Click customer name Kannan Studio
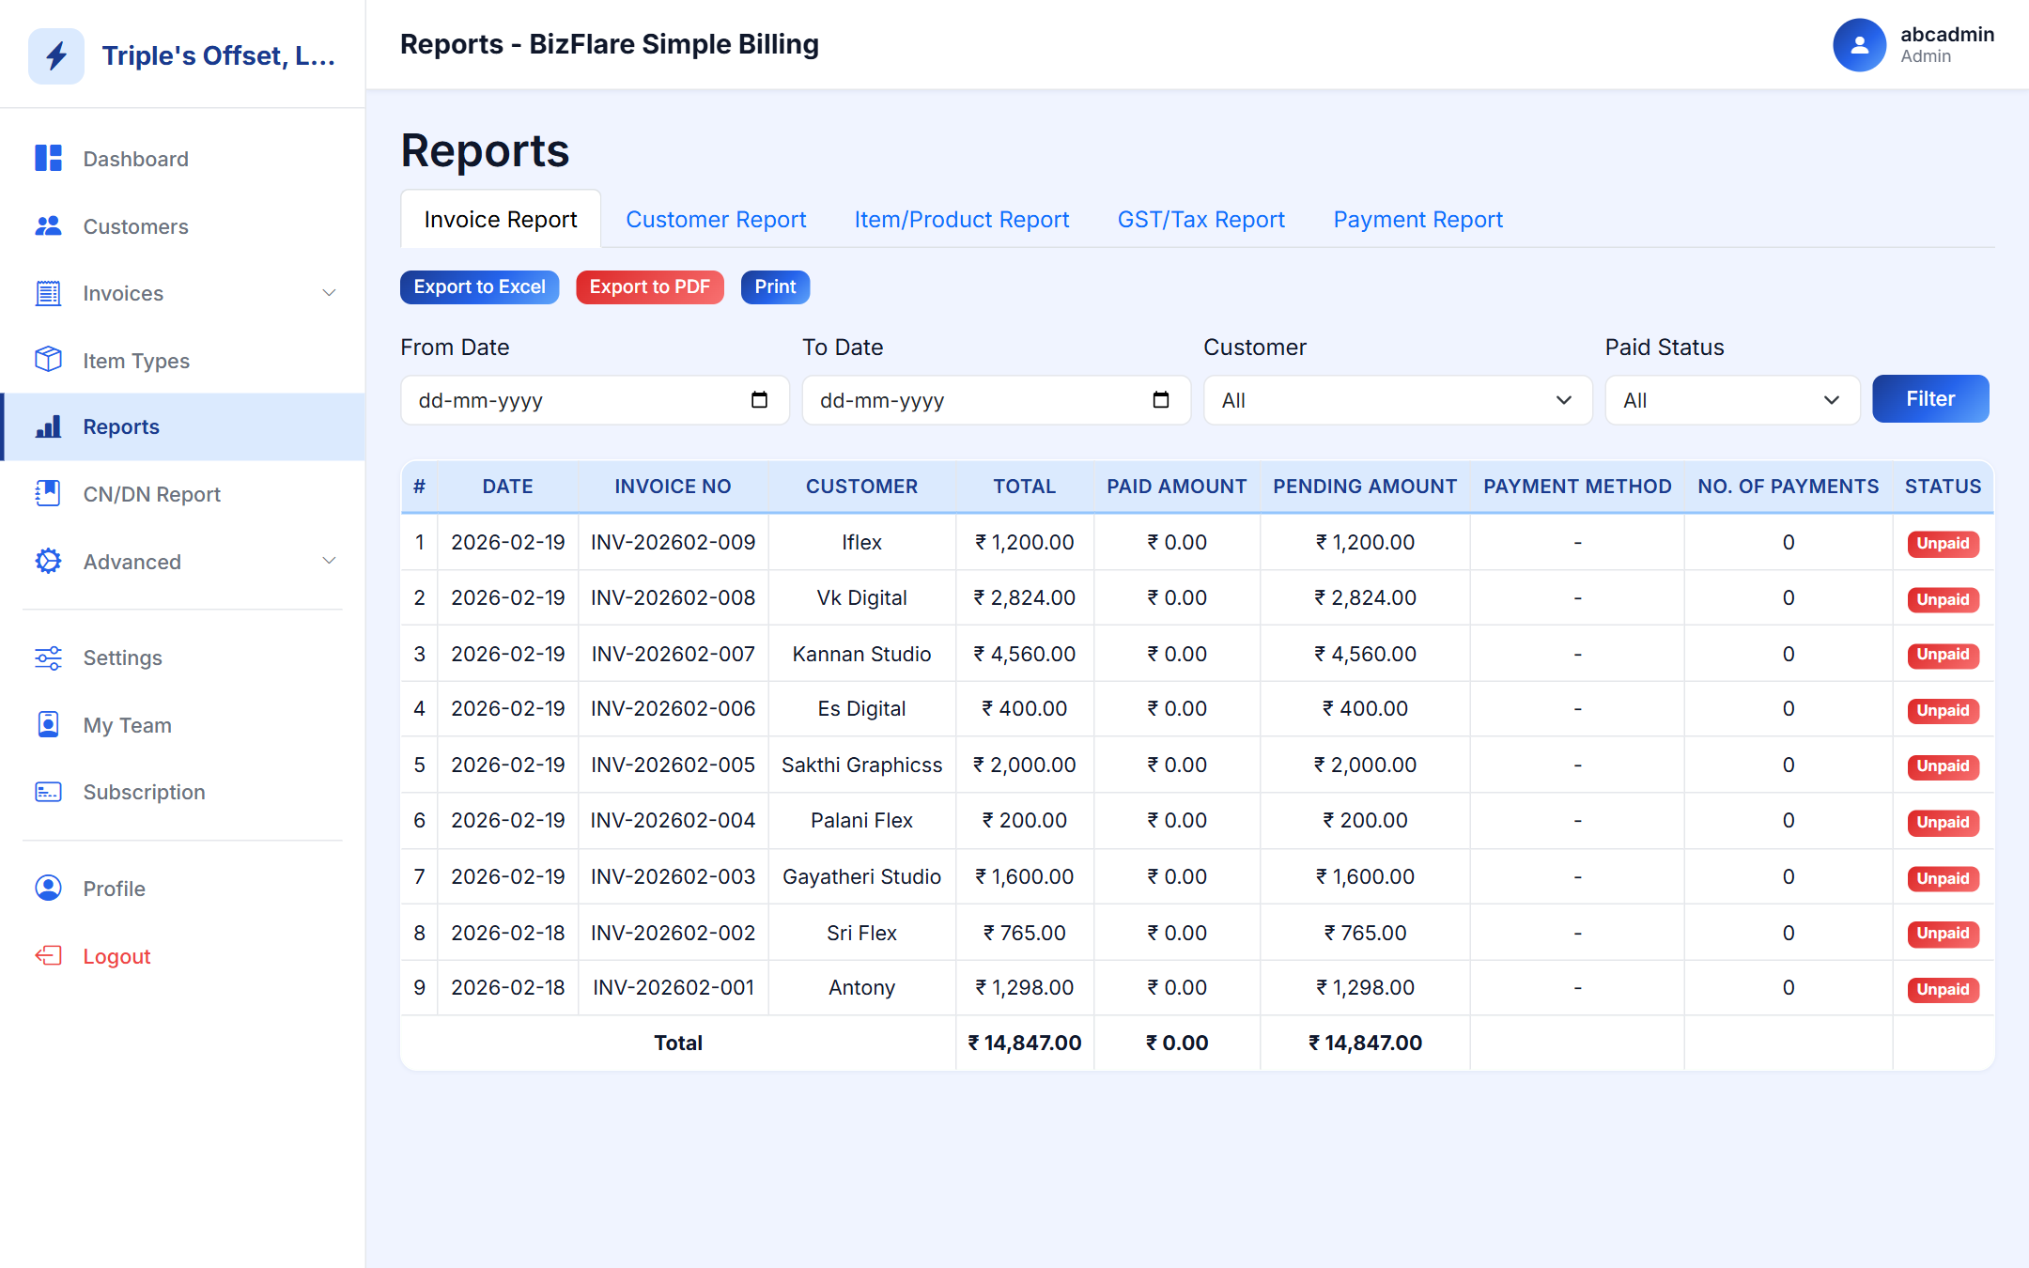The height and width of the screenshot is (1268, 2029). 861,654
